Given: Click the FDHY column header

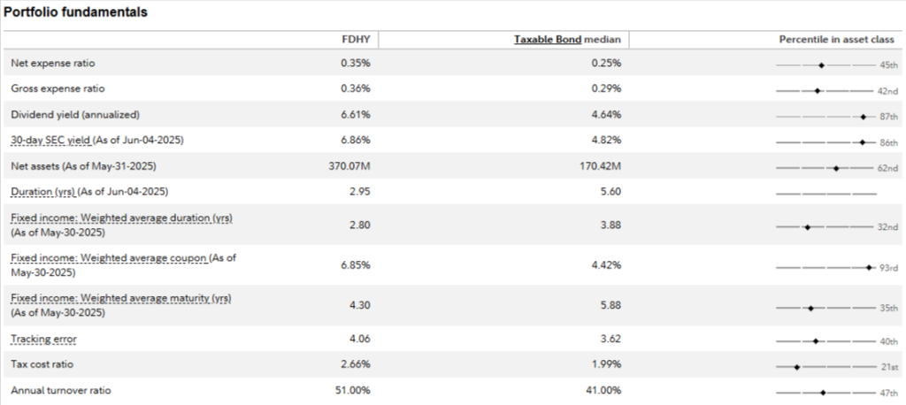Looking at the screenshot, I should point(356,40).
